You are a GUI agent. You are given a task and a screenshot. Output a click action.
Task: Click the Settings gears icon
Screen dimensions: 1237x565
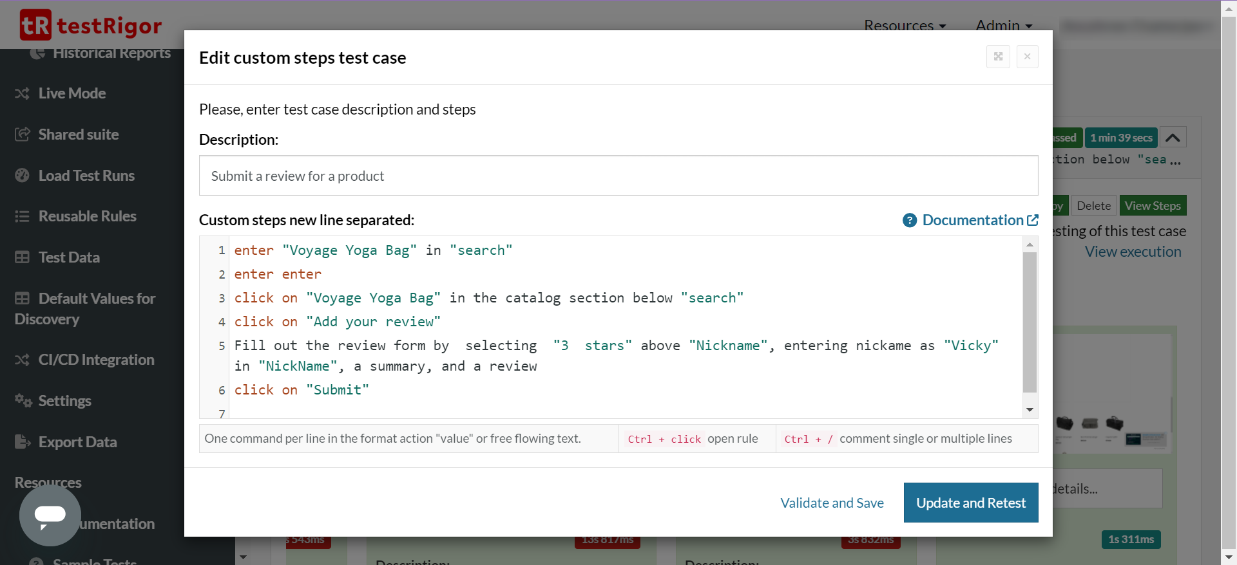click(23, 401)
